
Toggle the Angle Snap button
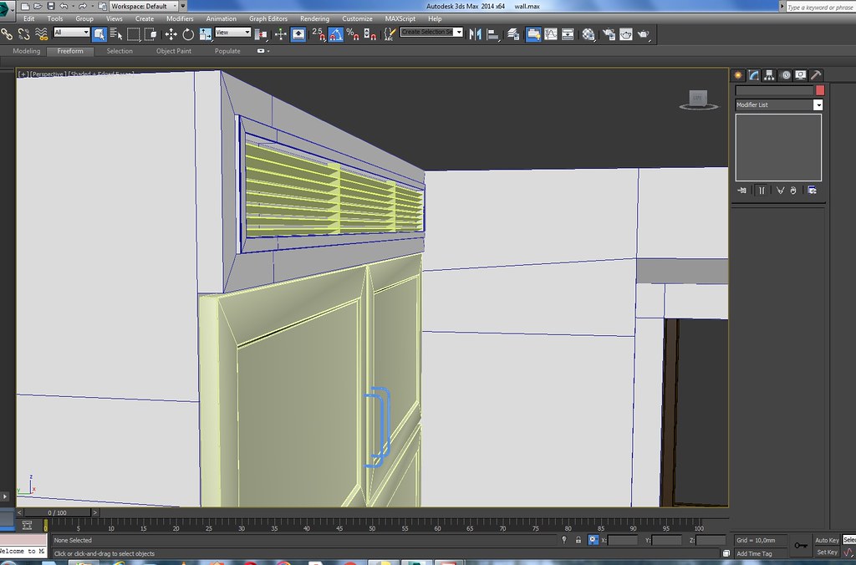(x=335, y=34)
